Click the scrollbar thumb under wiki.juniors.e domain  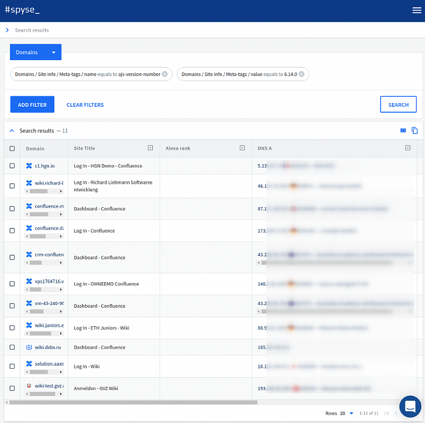(40, 333)
